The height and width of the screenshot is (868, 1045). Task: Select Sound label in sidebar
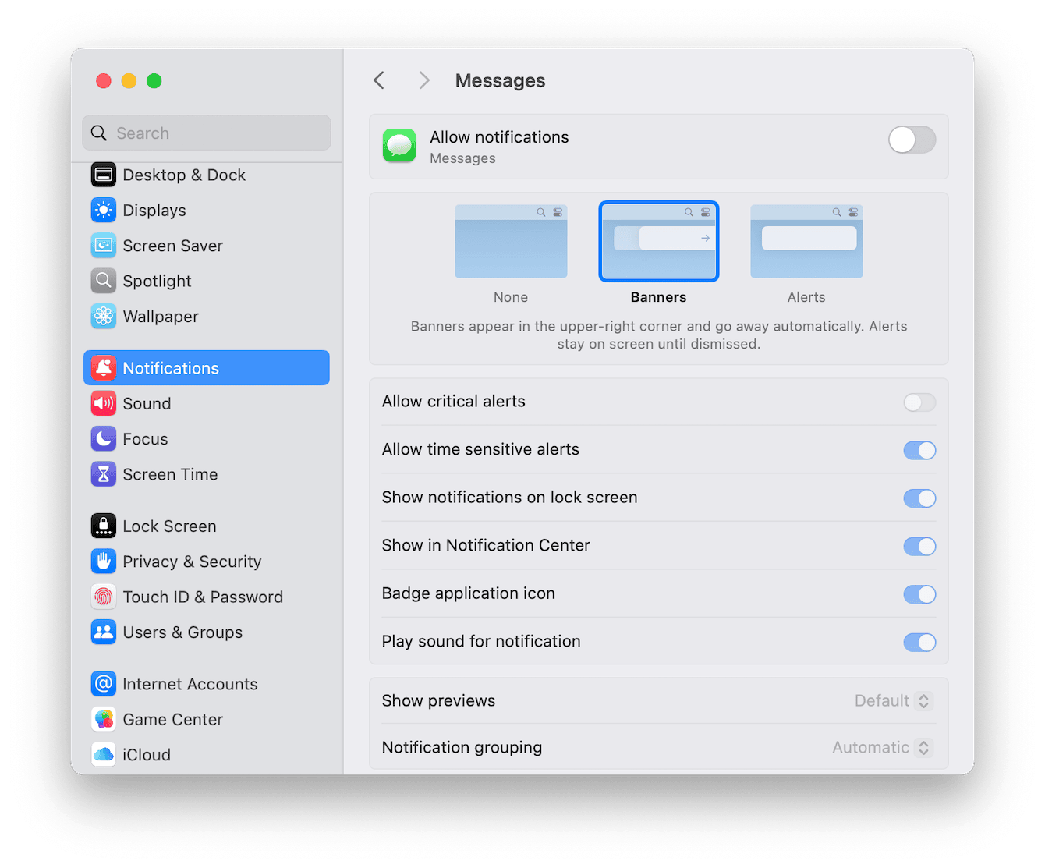[147, 403]
